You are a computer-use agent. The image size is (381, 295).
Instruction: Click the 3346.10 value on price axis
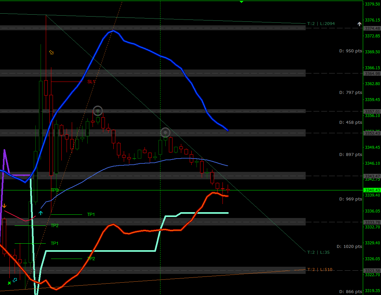point(373,163)
